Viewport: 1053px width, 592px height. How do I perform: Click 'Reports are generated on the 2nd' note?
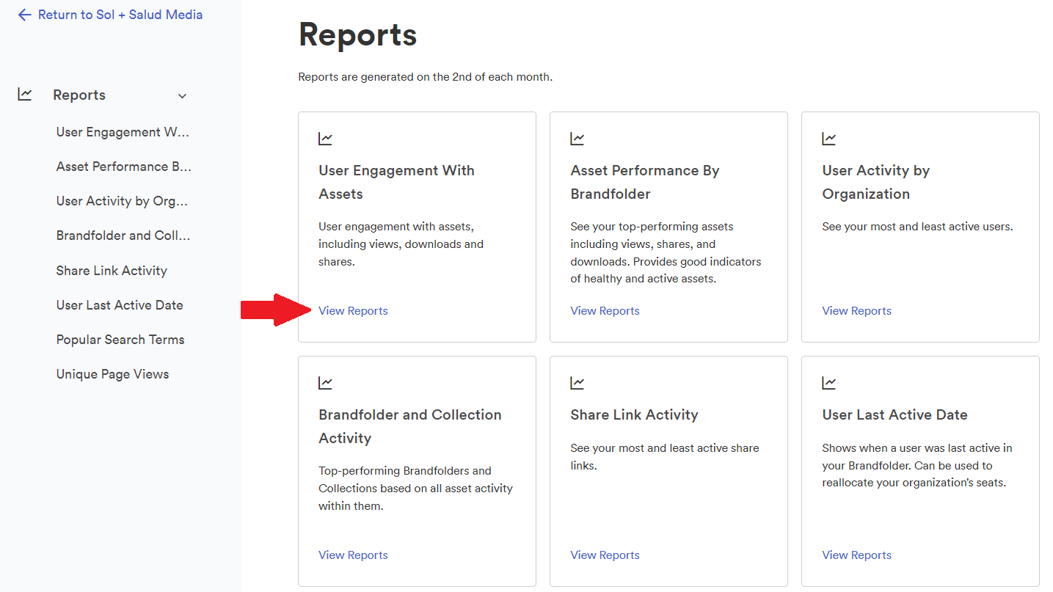(x=426, y=77)
